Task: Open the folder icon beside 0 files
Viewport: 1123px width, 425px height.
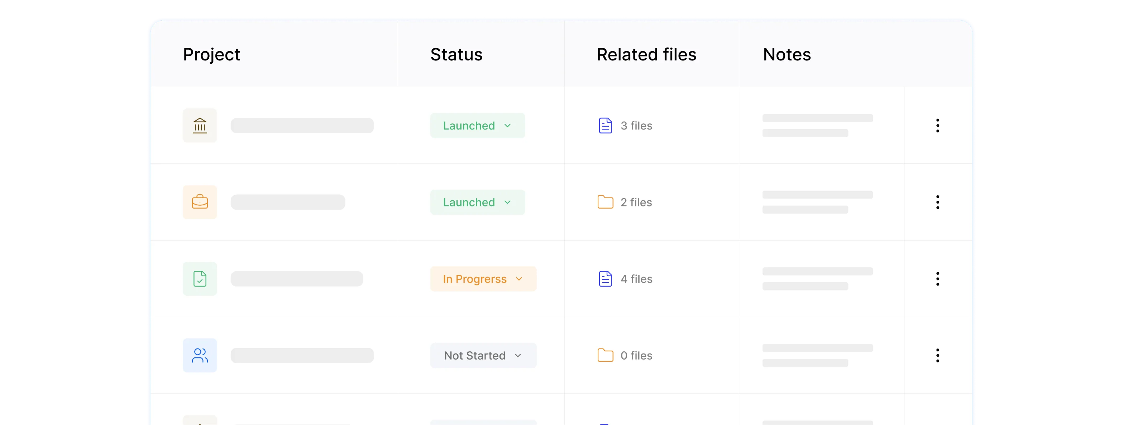Action: coord(605,355)
